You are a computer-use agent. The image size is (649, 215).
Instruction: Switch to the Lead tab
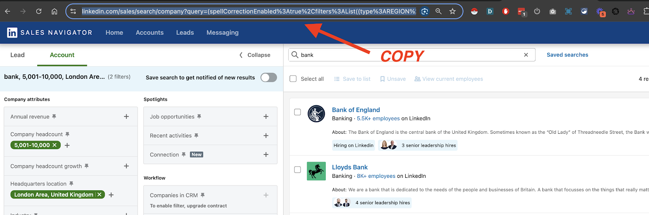17,55
